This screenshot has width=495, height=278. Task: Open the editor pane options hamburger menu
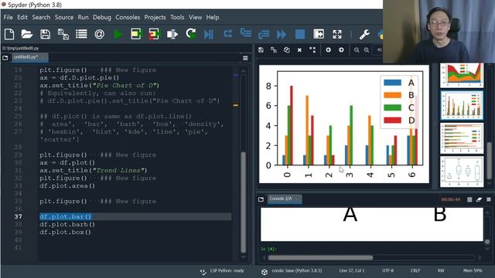point(245,58)
